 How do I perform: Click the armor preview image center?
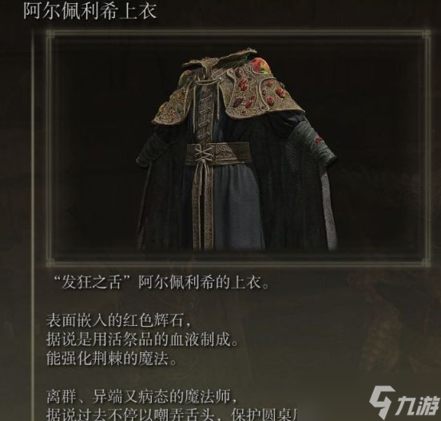(x=238, y=149)
